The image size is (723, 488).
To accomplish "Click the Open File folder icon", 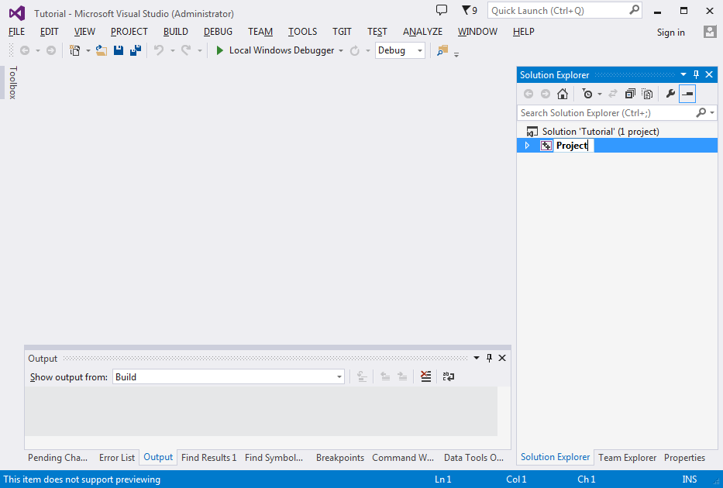I will (102, 50).
